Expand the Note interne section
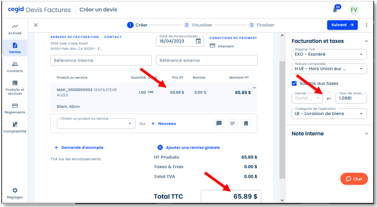377x207 pixels. pyautogui.click(x=329, y=133)
